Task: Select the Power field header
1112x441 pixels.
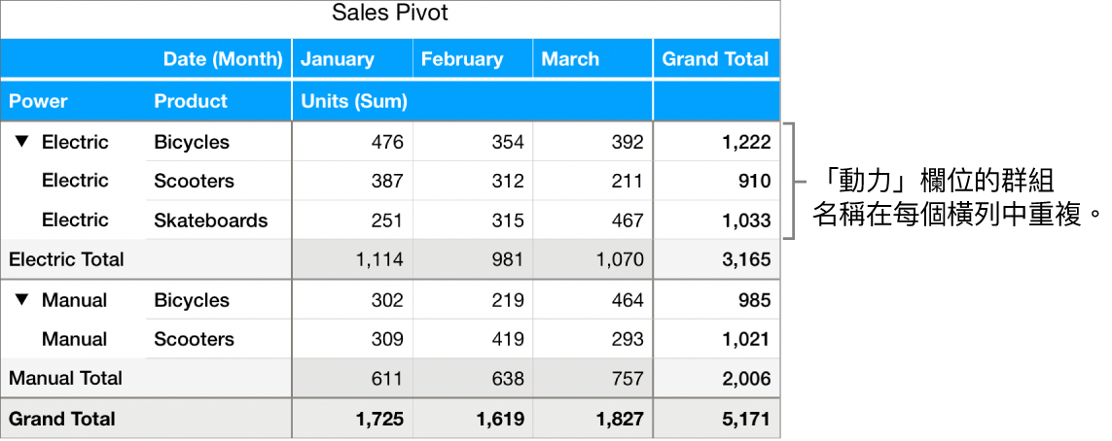Action: click(x=39, y=101)
